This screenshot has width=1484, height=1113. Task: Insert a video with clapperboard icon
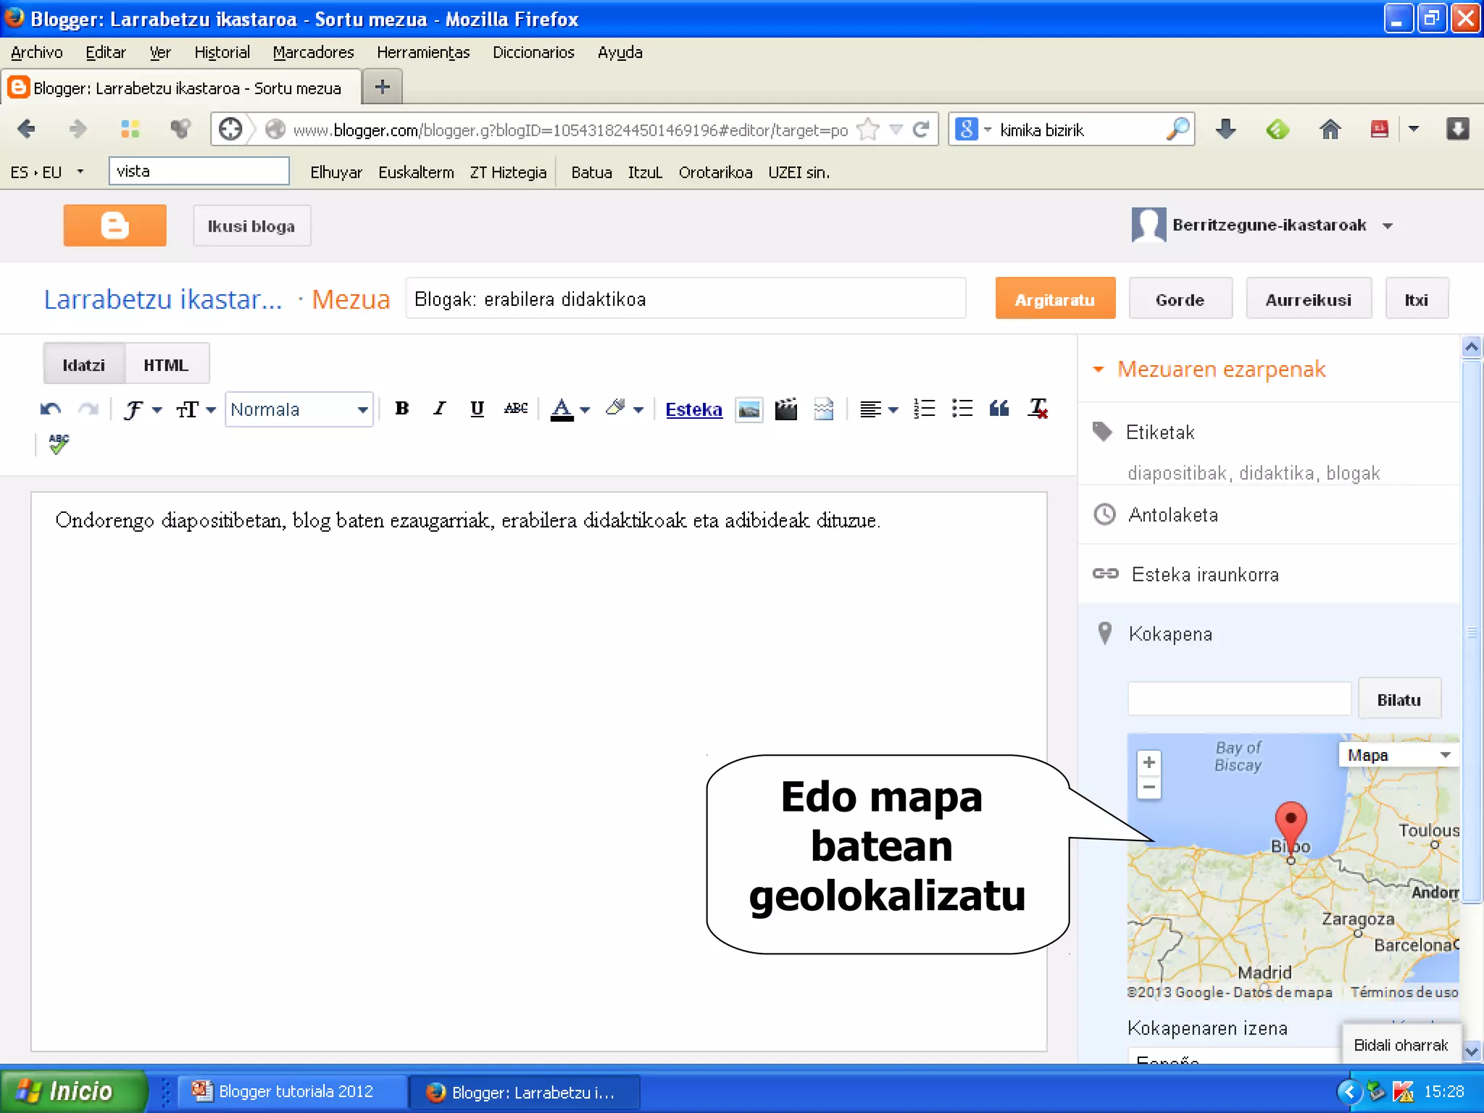click(785, 409)
